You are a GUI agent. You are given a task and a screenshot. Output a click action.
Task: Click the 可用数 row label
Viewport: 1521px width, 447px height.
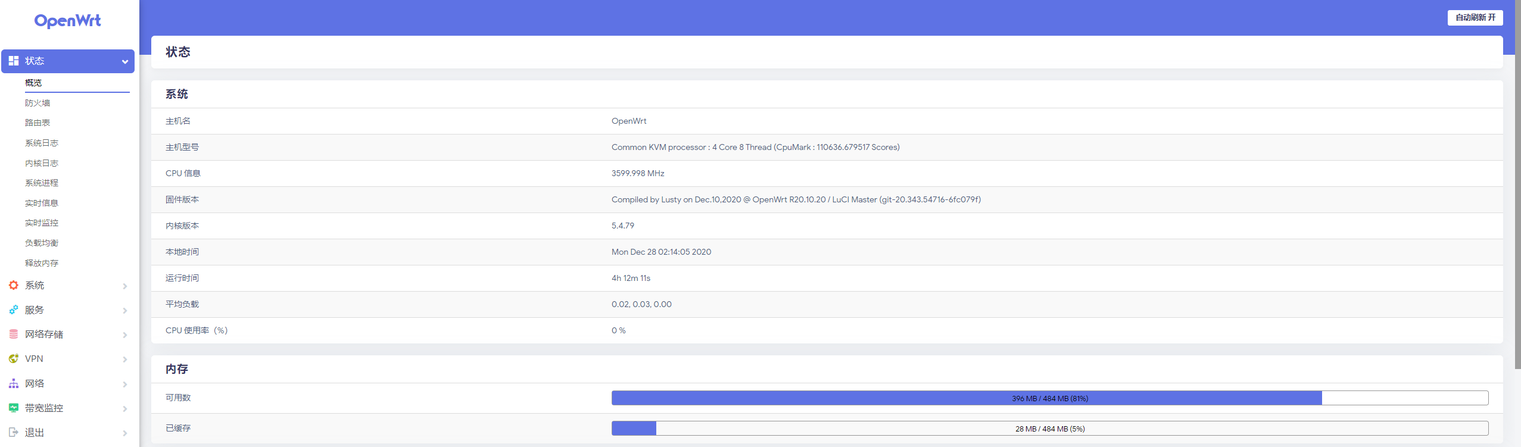coord(178,398)
